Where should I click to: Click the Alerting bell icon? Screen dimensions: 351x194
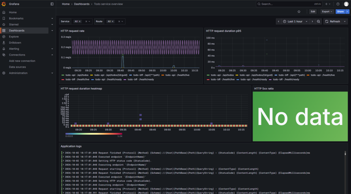tap(4, 49)
